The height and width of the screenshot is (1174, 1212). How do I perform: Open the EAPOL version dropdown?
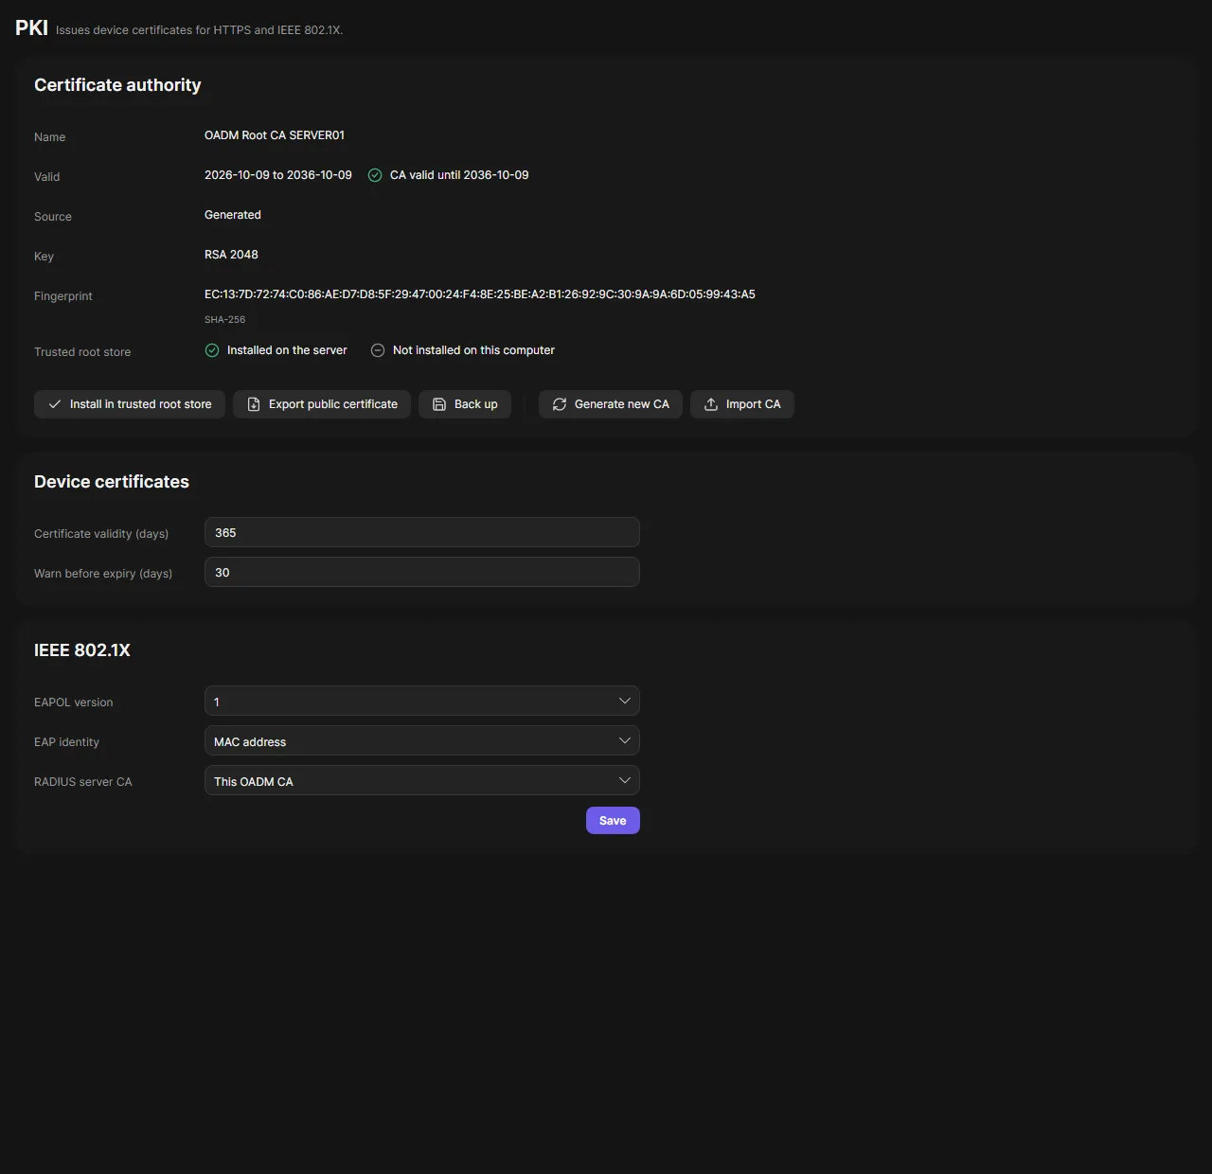(422, 701)
